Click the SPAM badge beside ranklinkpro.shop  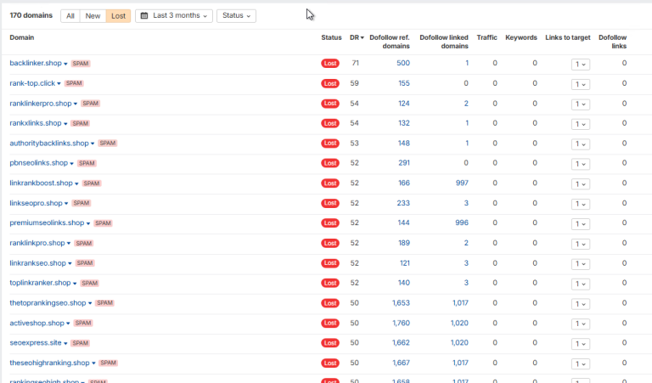tap(83, 243)
